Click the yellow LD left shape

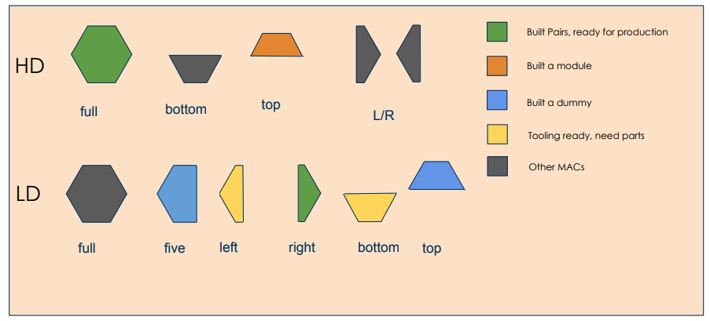pyautogui.click(x=231, y=194)
